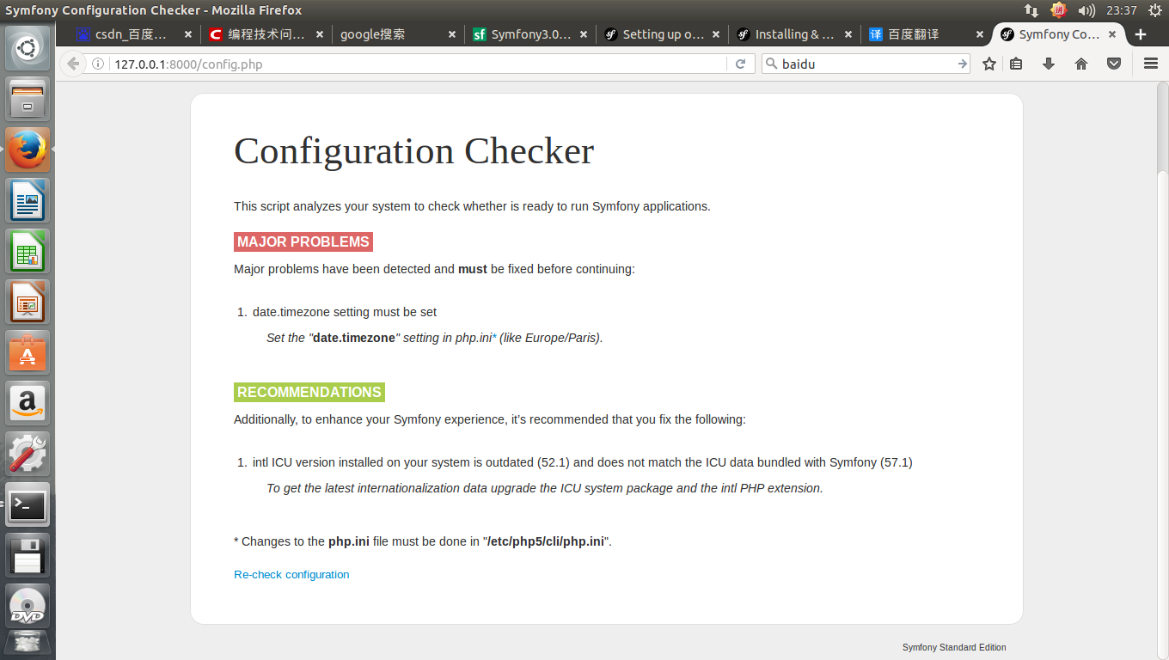
Task: Click MAJOR PROBLEMS red heading
Action: [x=303, y=241]
